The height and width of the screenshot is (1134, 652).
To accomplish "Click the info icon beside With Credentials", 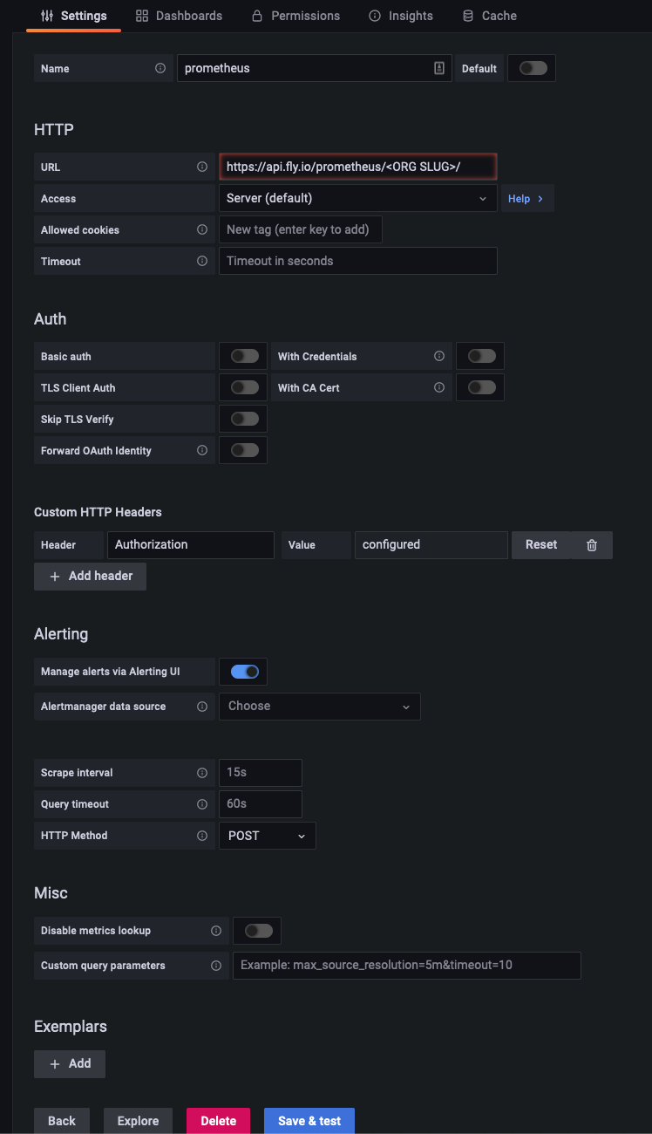I will 439,356.
